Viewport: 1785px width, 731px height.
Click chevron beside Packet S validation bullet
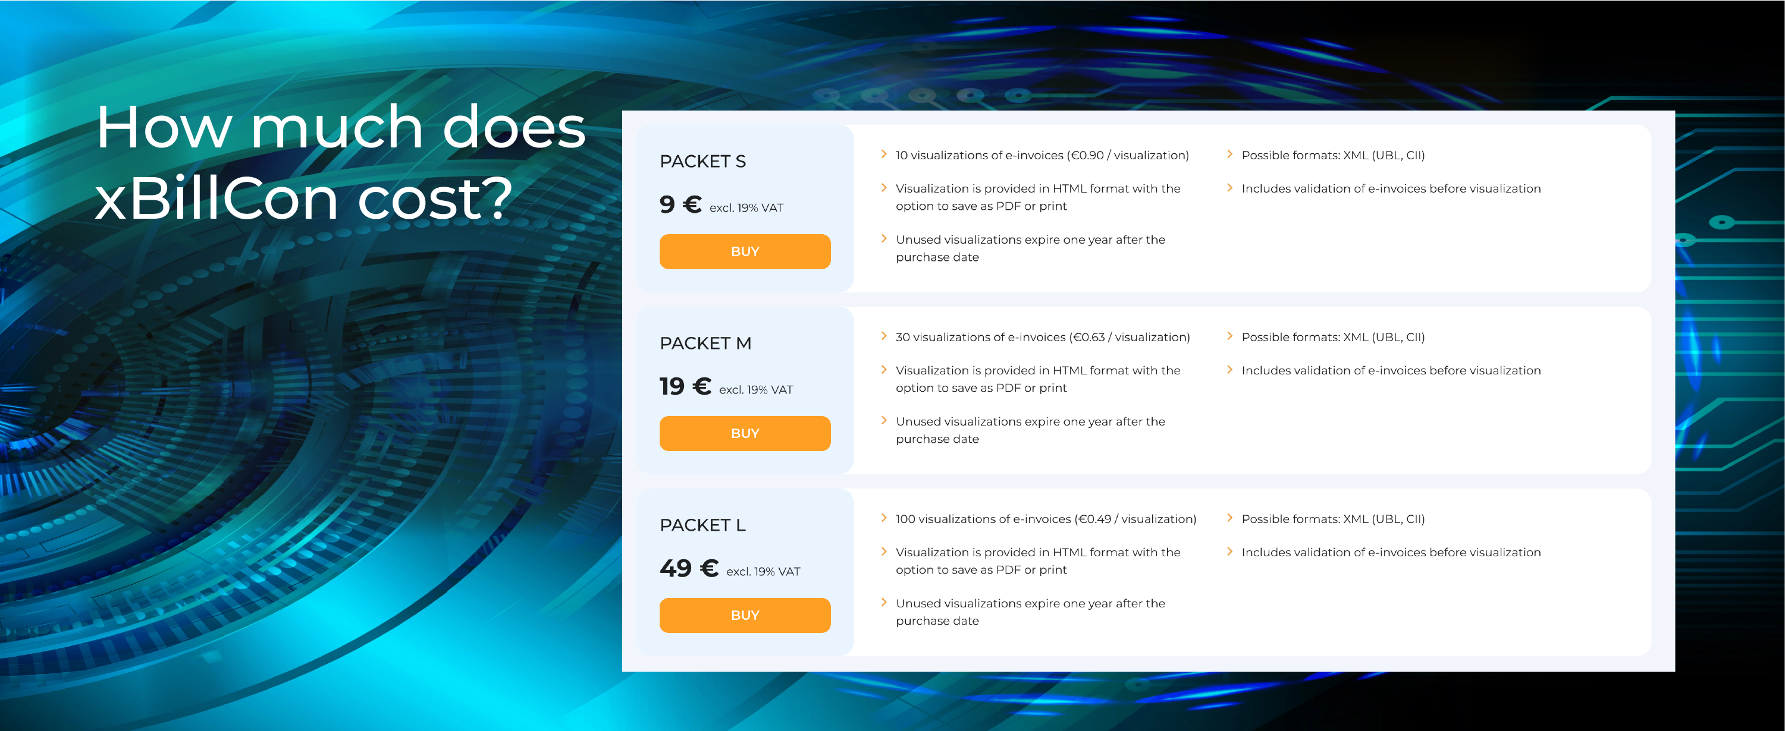click(x=1229, y=188)
